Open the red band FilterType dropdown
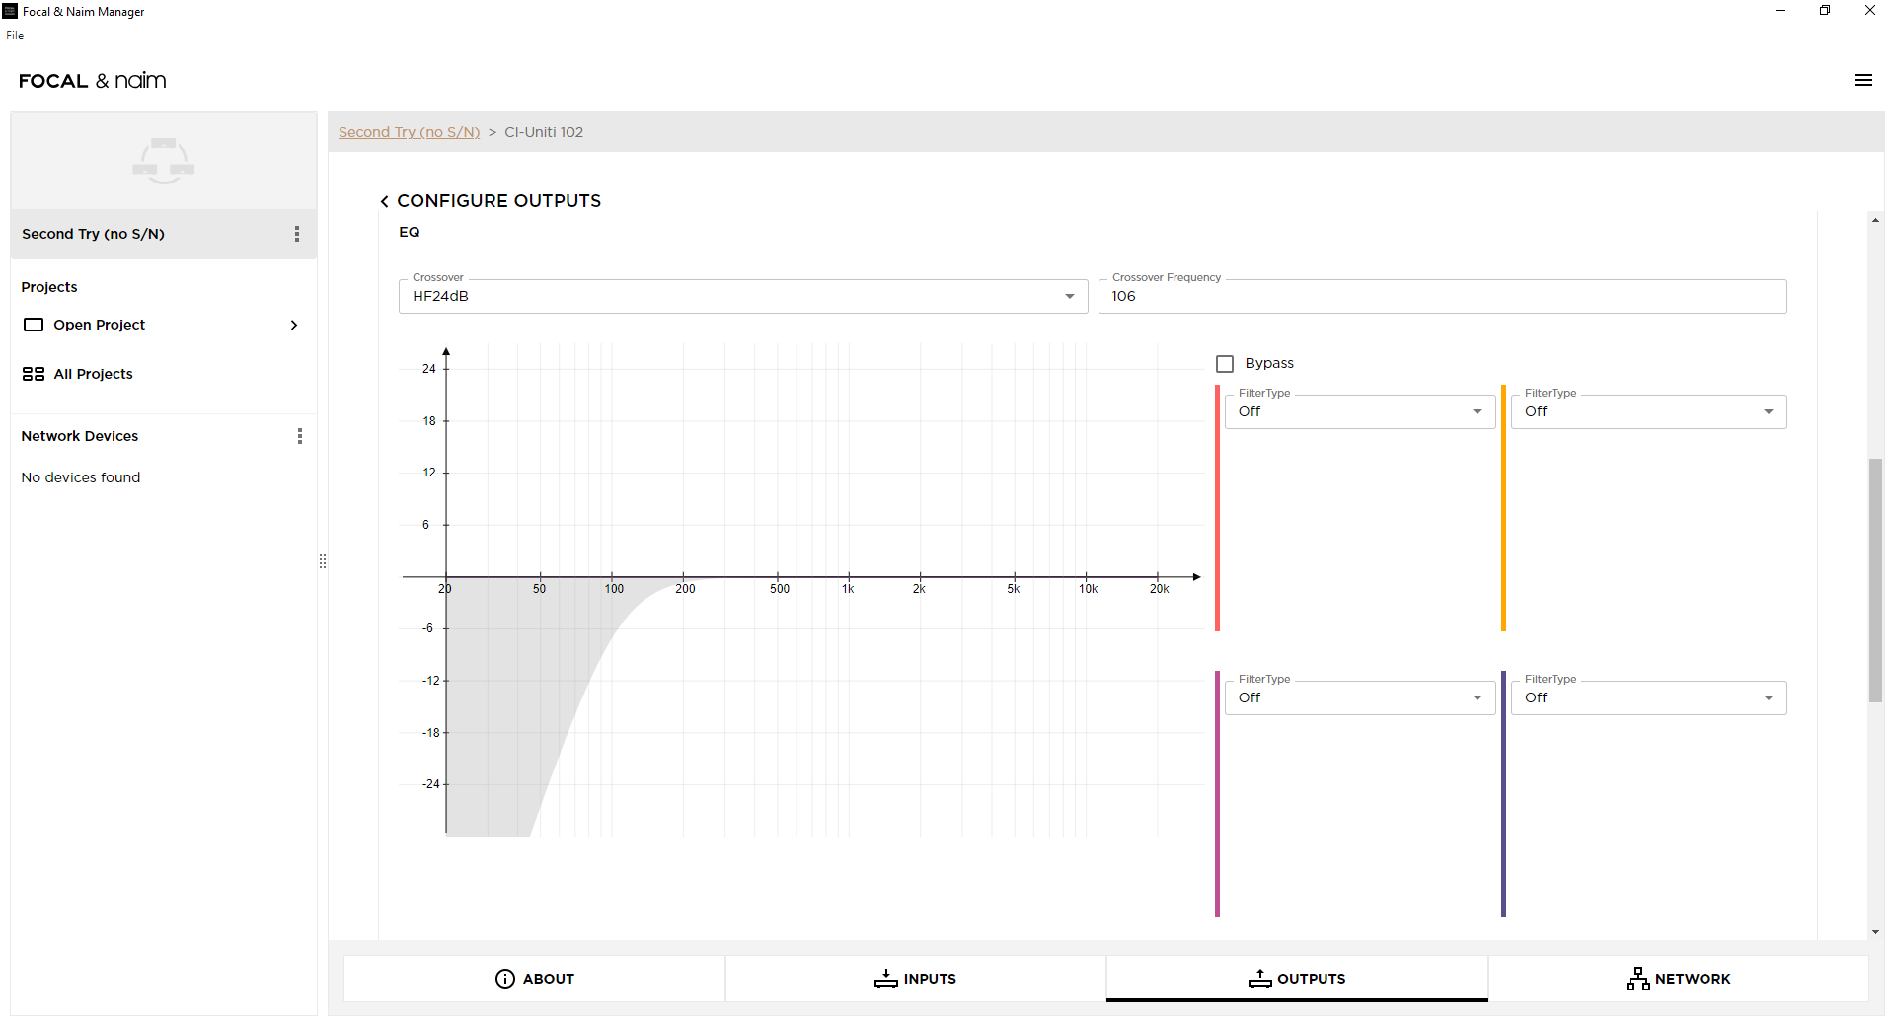The image size is (1895, 1026). coord(1360,411)
